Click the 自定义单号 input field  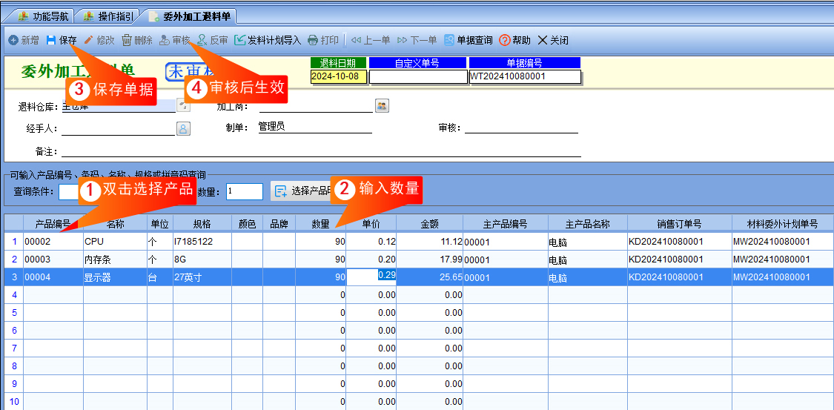coord(417,76)
